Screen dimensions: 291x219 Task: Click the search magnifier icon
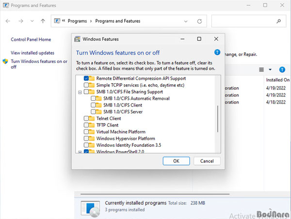[x=278, y=21]
